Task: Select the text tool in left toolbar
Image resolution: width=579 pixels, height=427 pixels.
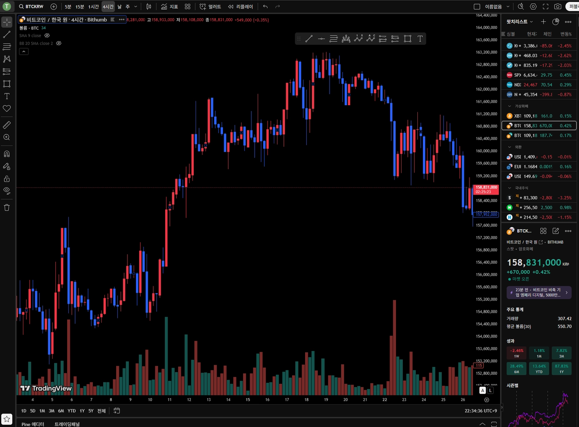Action: click(x=7, y=96)
